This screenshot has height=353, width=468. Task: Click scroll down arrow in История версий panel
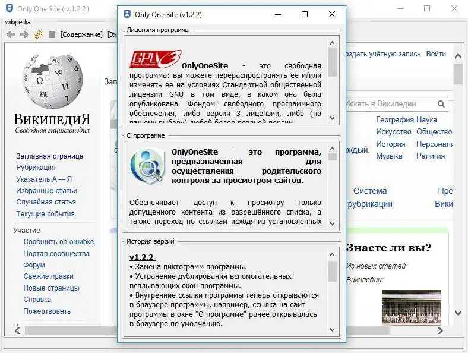[x=332, y=330]
